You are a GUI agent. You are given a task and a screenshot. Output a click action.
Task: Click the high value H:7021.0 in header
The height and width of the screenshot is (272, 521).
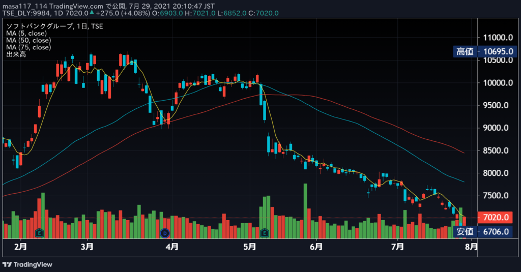[200, 13]
